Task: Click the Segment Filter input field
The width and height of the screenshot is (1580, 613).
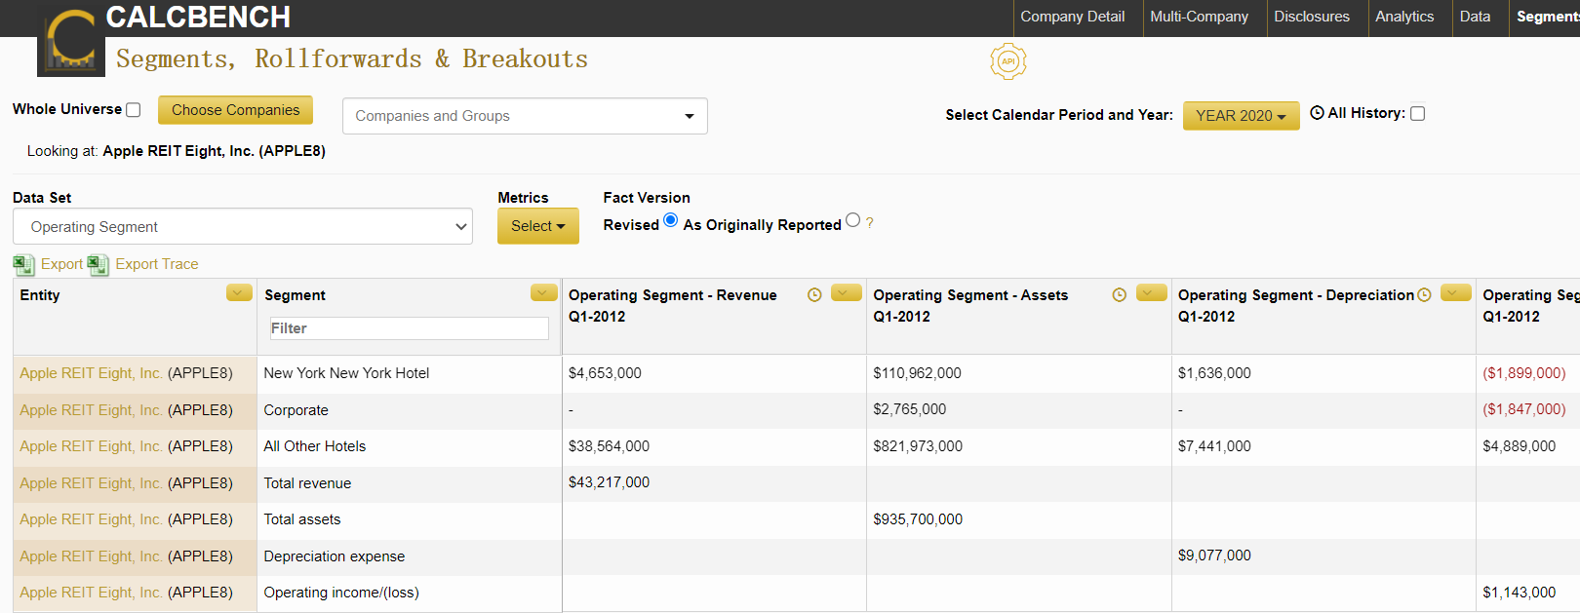Action: 409,328
